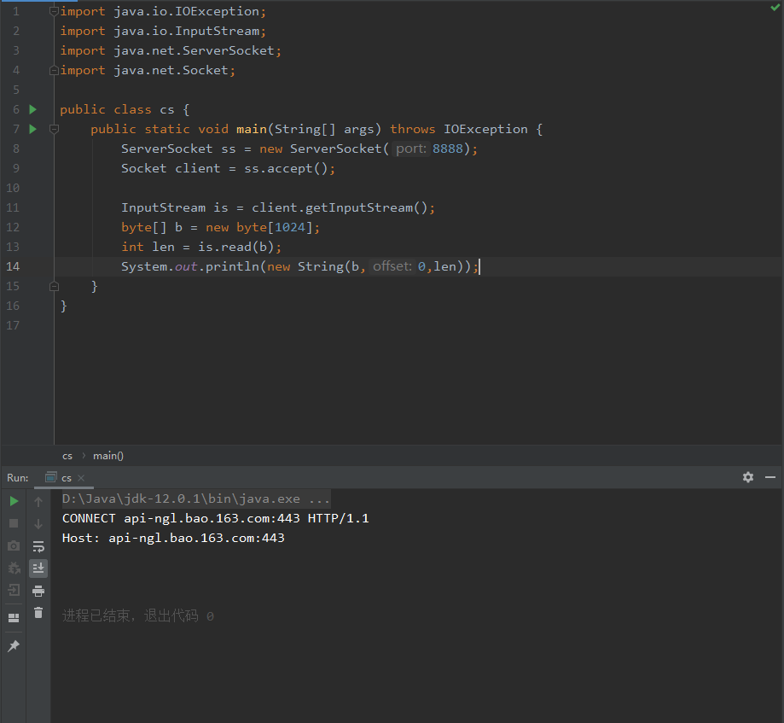Click the fold end marker at line 4

tap(54, 71)
